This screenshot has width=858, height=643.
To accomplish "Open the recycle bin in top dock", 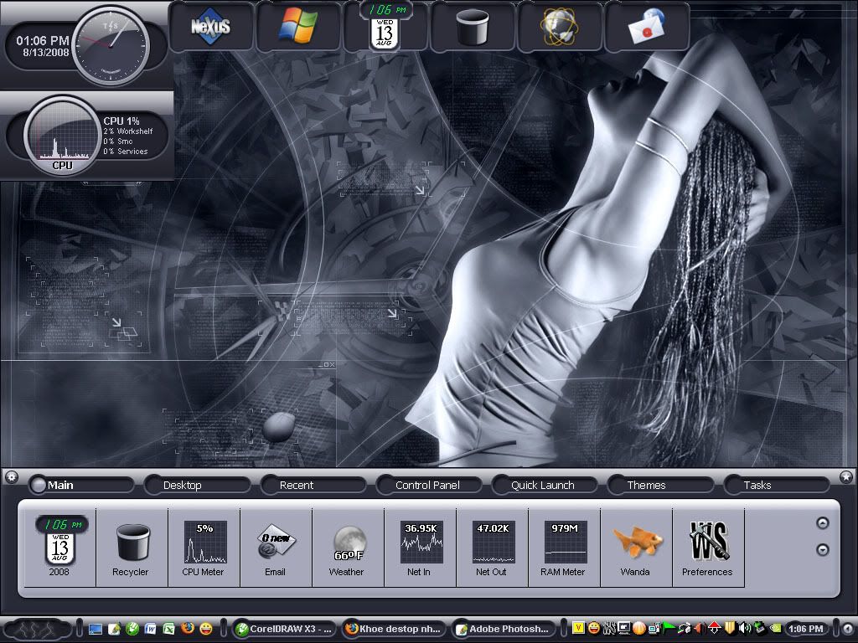I will point(473,28).
